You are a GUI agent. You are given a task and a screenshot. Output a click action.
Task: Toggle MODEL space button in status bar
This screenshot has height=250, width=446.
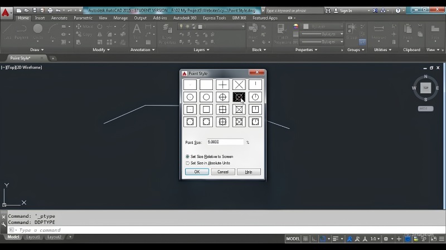(293, 239)
